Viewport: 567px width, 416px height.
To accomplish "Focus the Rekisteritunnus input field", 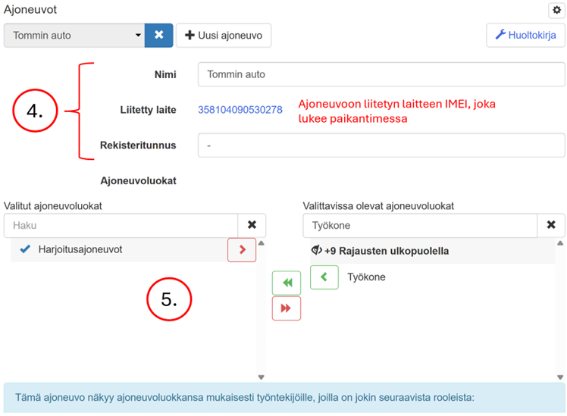I will tap(381, 145).
